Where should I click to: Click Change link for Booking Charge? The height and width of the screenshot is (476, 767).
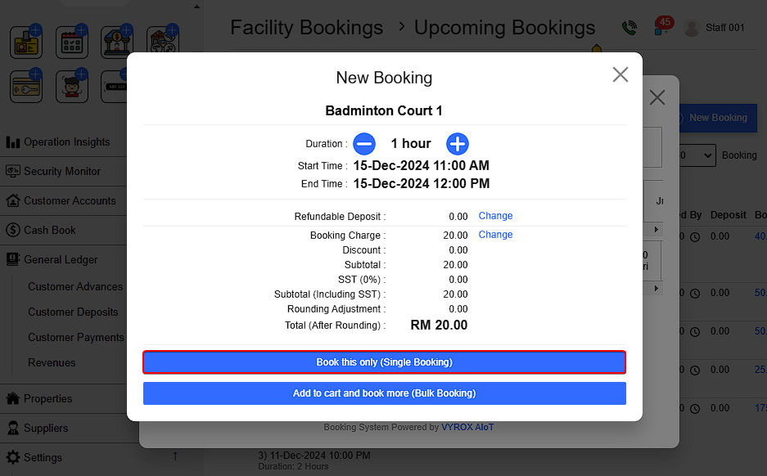coord(495,235)
